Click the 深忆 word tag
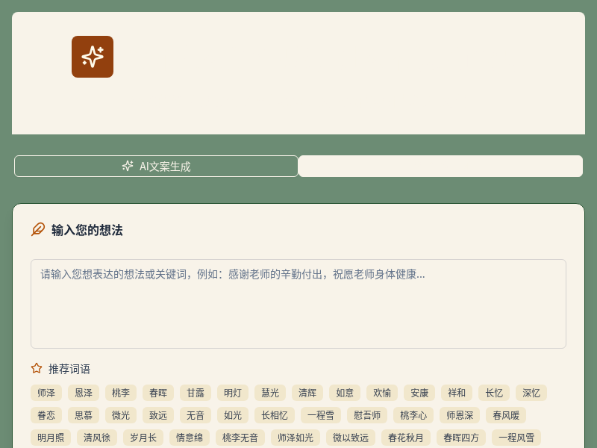597x448 pixels. pyautogui.click(x=531, y=393)
